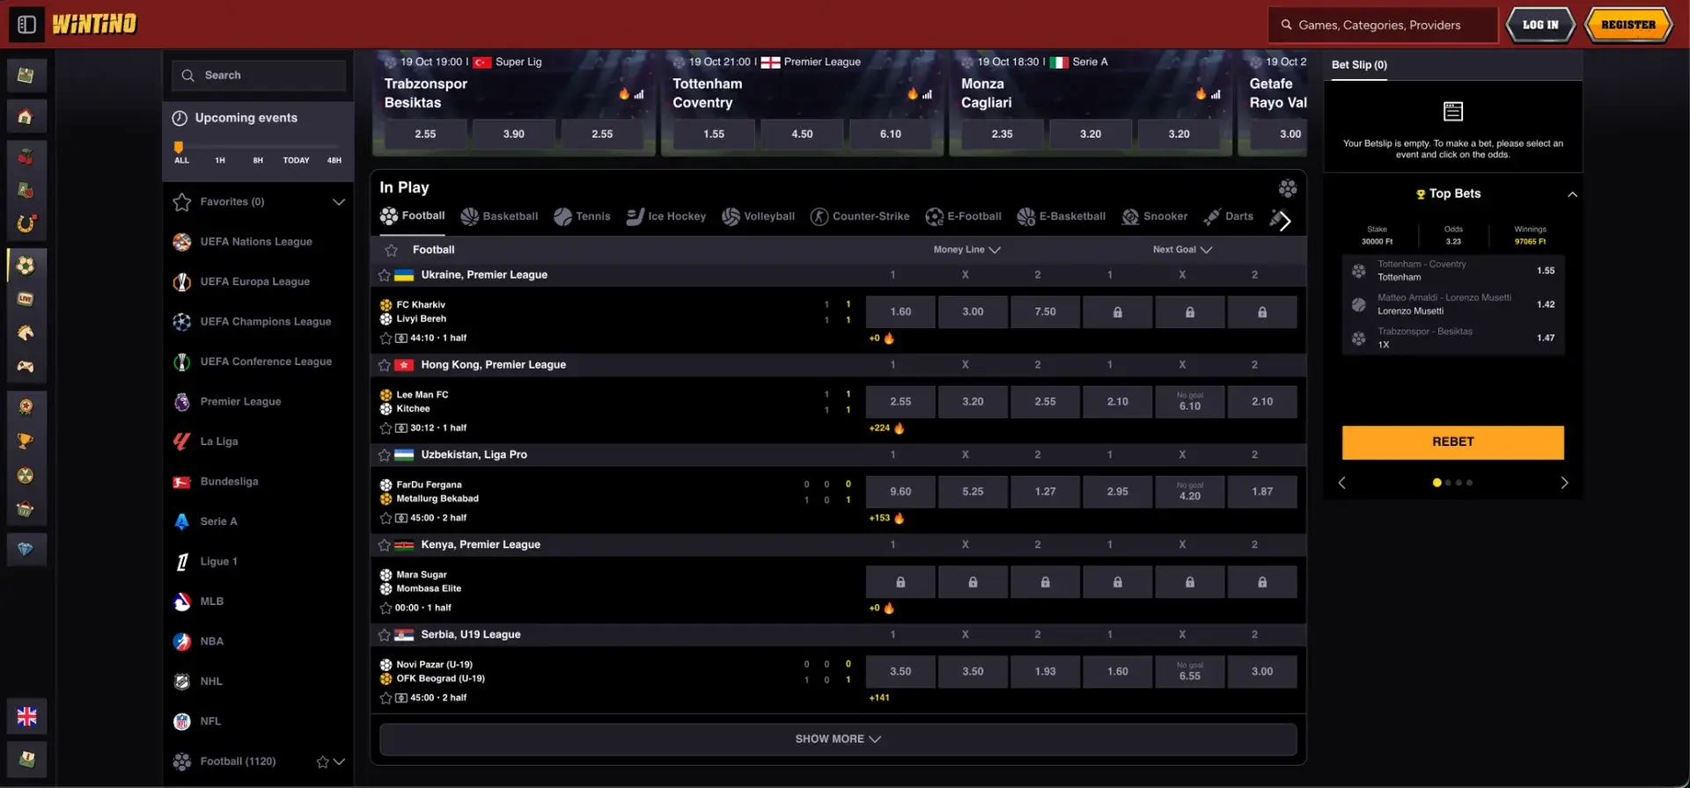Open the horseshoe icon in left rail
Screen dimensions: 1690x788
click(x=26, y=223)
